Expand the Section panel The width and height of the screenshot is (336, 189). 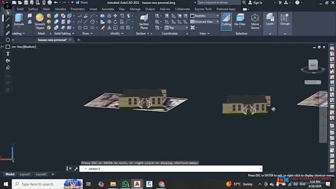click(x=142, y=34)
